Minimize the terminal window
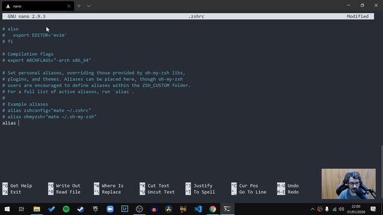The image size is (383, 215). tap(348, 5)
